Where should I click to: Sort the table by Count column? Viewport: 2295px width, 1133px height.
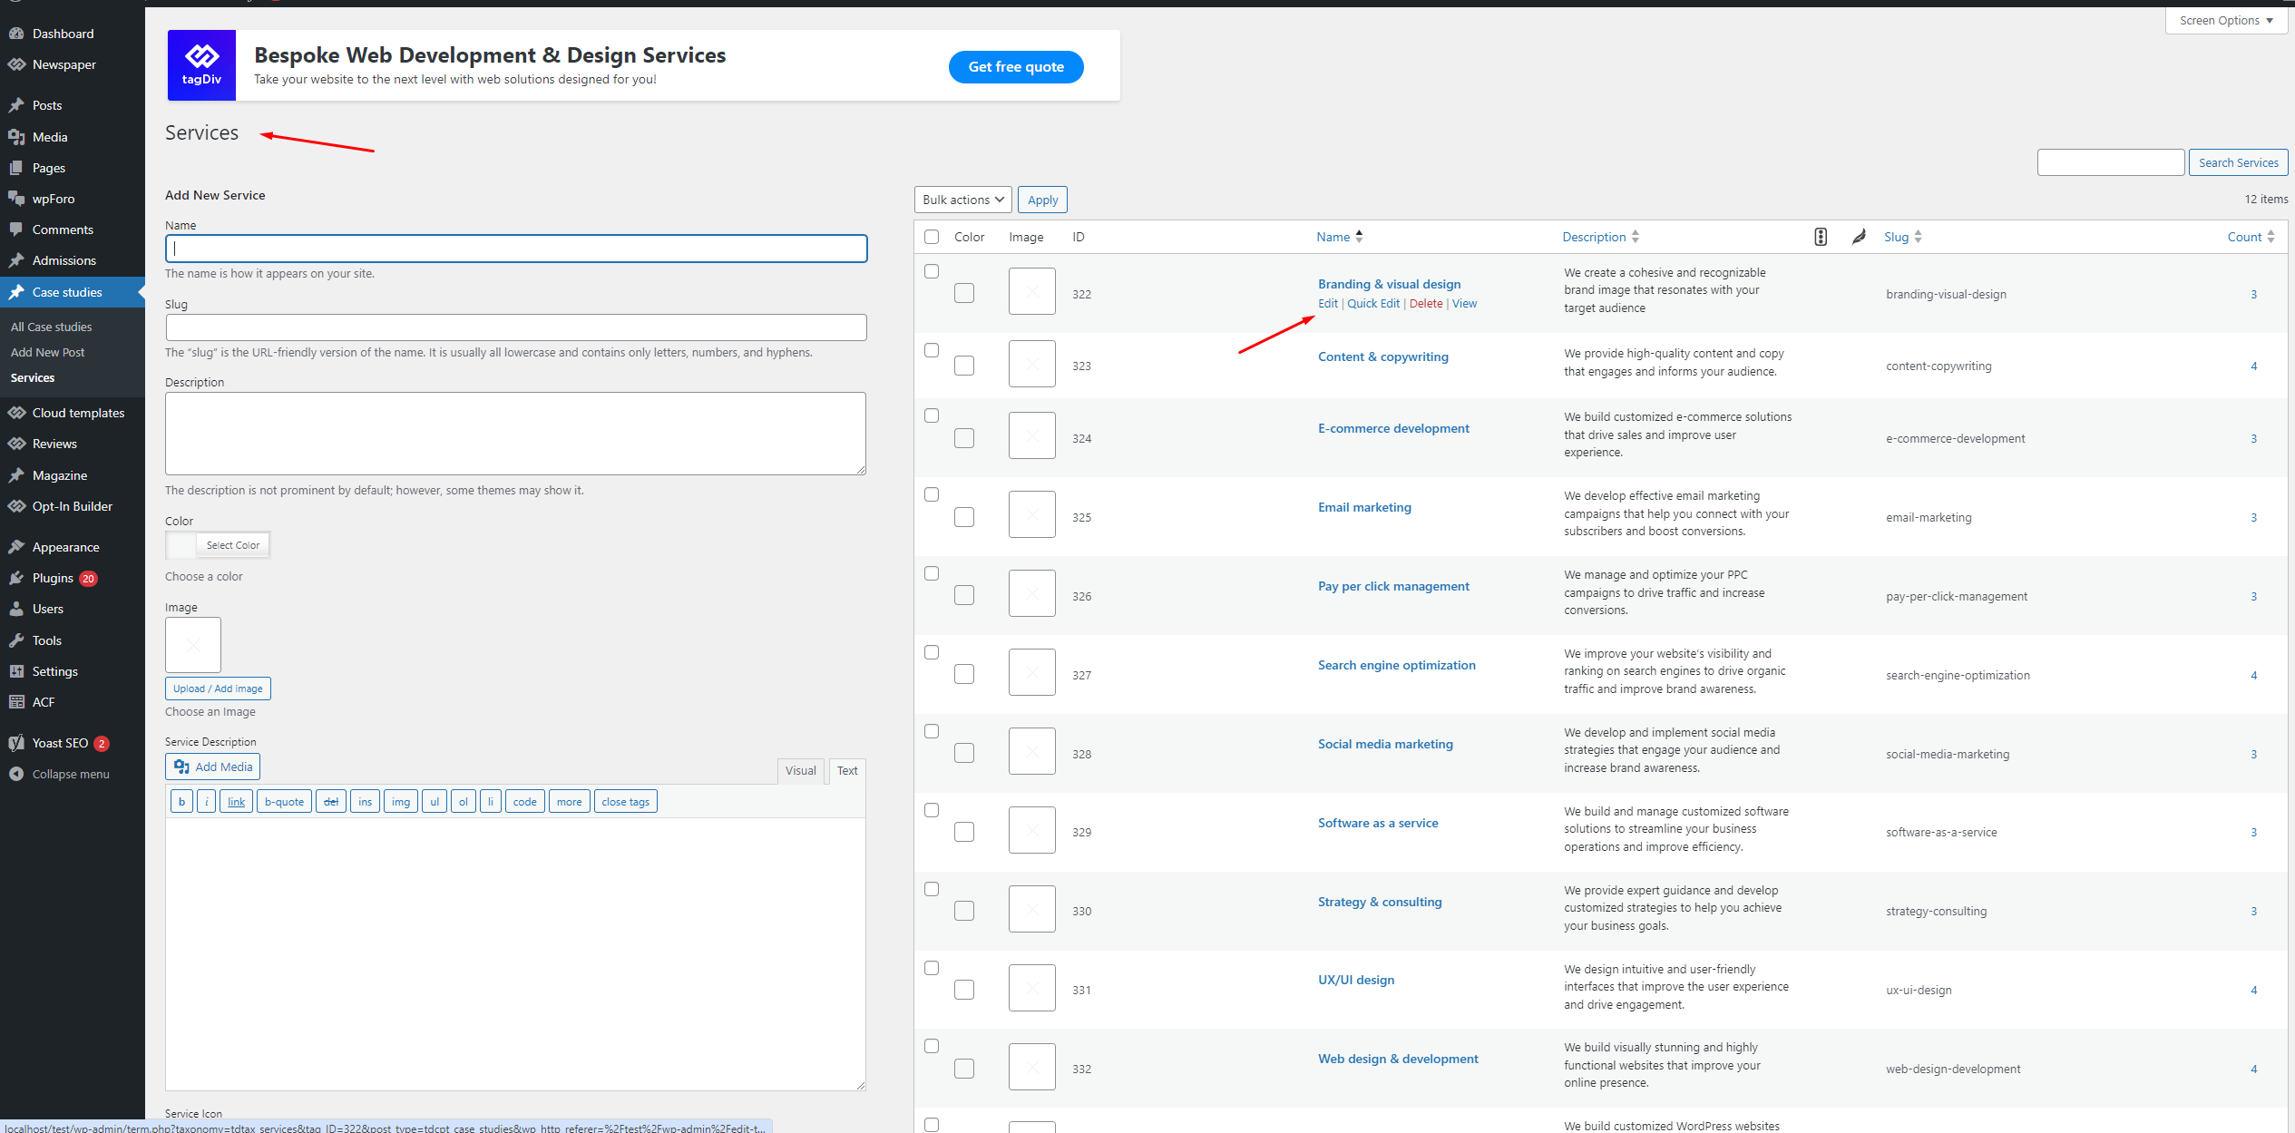[x=2251, y=237]
